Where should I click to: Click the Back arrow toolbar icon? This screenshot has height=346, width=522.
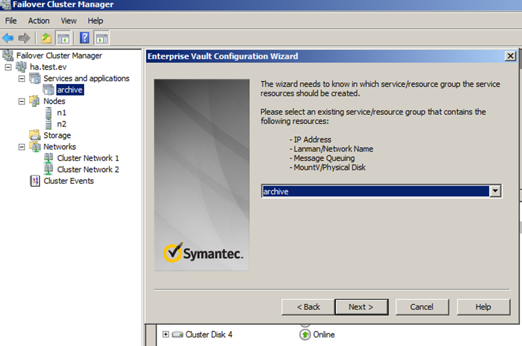[8, 38]
